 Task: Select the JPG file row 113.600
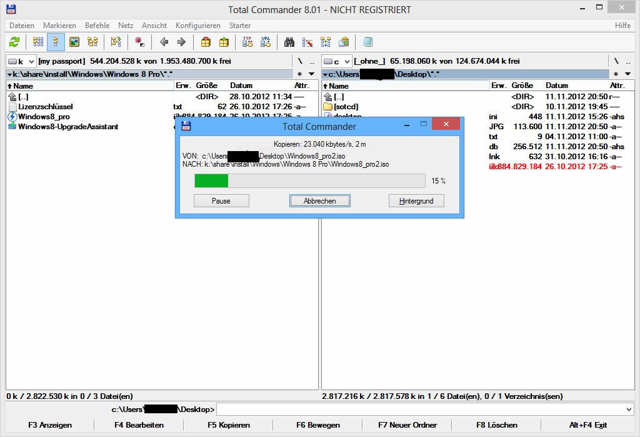(557, 127)
